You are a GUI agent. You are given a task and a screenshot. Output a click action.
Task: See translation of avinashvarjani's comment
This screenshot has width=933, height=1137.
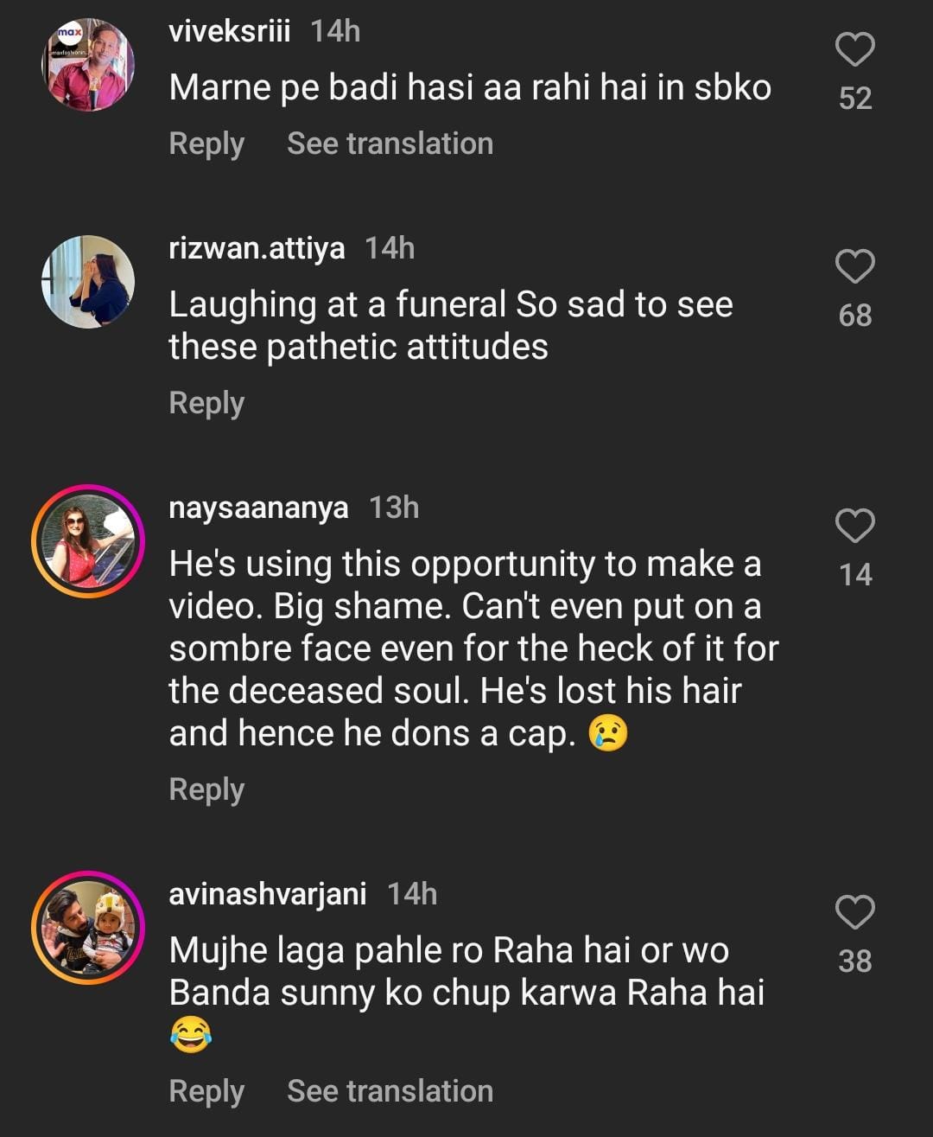pyautogui.click(x=390, y=1091)
